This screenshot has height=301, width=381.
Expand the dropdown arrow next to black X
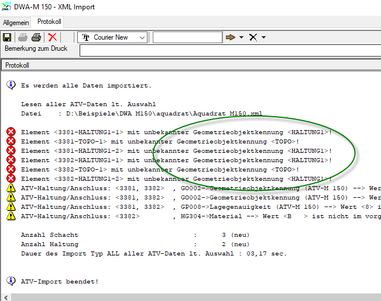pyautogui.click(x=263, y=37)
